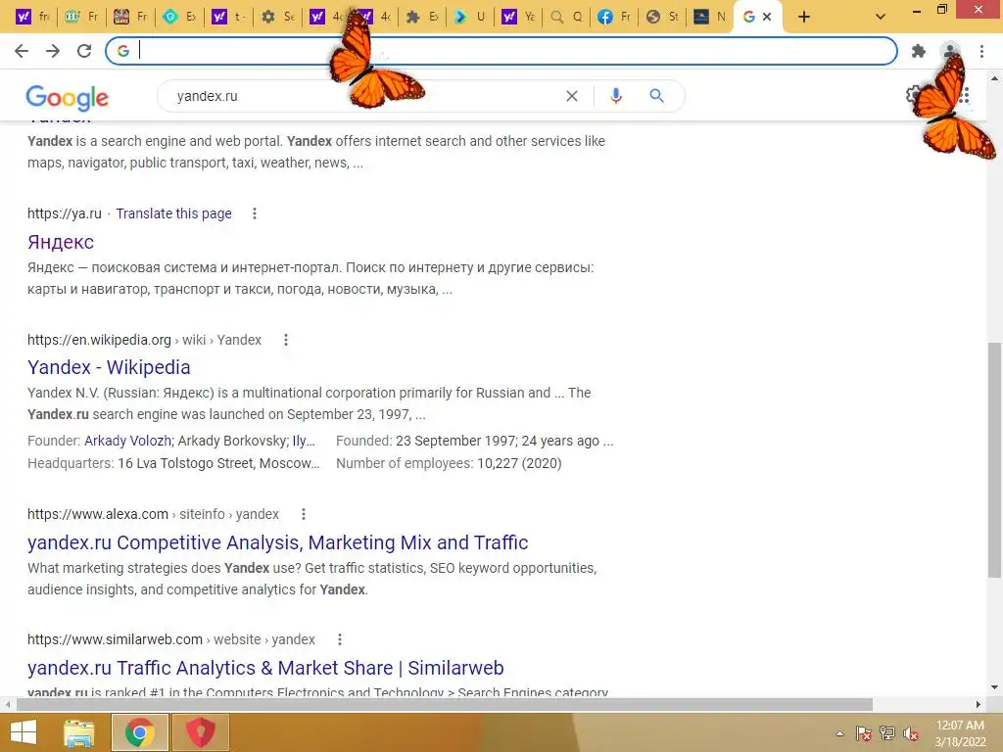The height and width of the screenshot is (752, 1003).
Task: Open more options for the similarweb.com result
Action: (x=340, y=639)
